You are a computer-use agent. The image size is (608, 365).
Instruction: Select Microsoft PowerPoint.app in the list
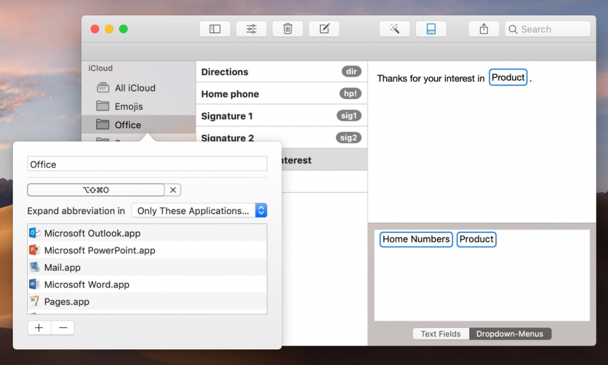click(x=147, y=250)
